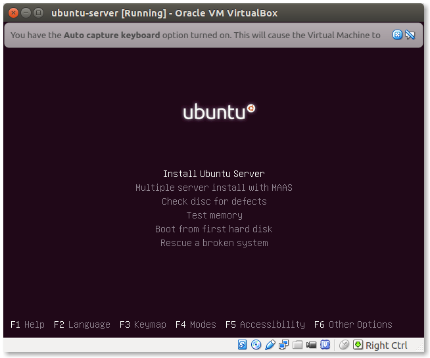Select Install Ubuntu Server option
The image size is (430, 358).
(214, 174)
